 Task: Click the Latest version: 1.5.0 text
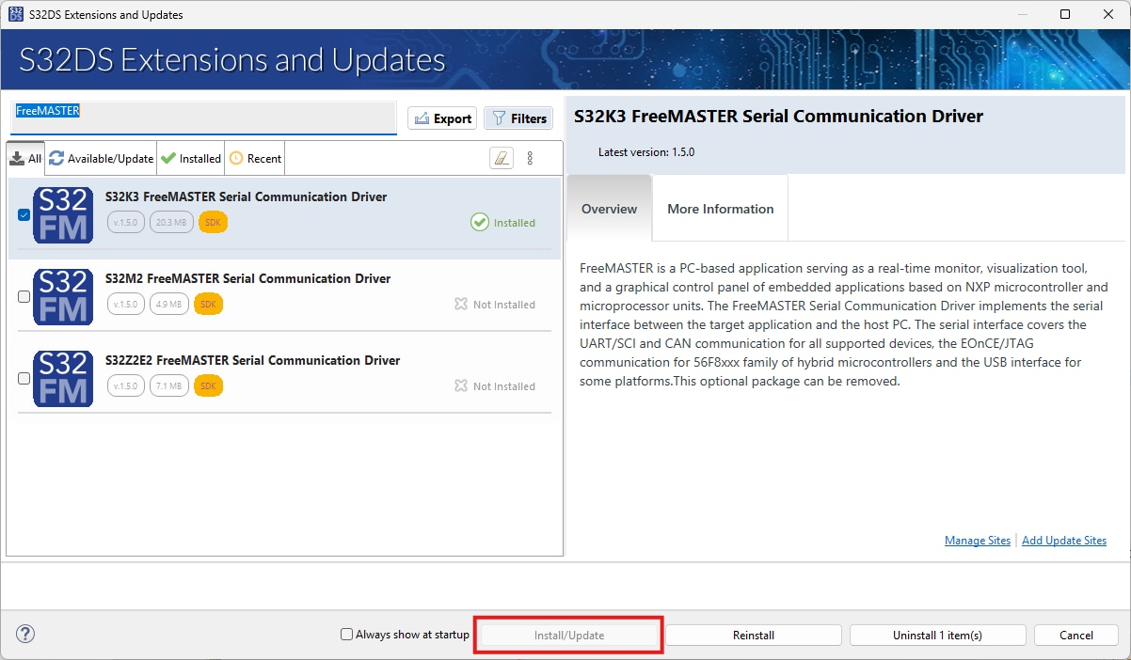(x=646, y=152)
